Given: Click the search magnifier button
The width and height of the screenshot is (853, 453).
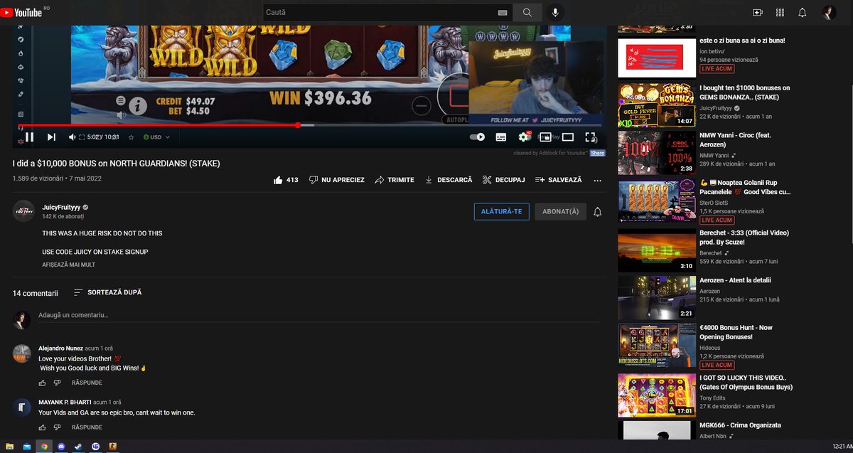Looking at the screenshot, I should coord(527,12).
